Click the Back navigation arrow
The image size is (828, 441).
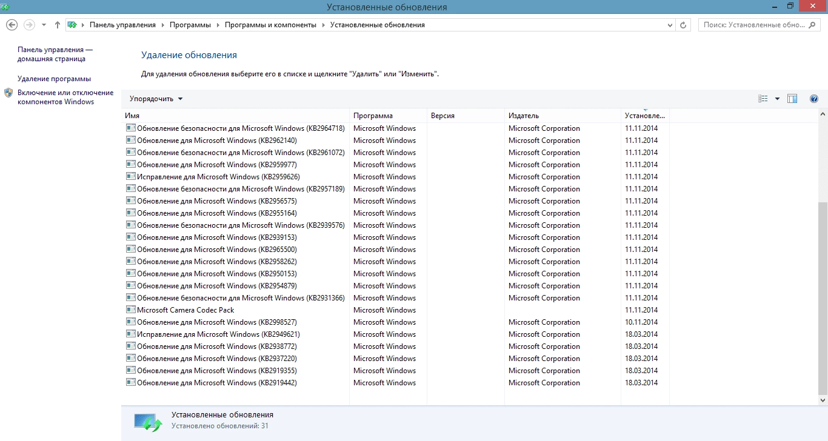click(12, 25)
